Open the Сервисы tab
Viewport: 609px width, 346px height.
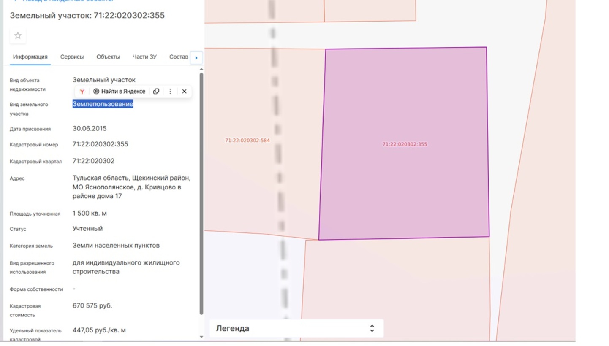pos(72,57)
